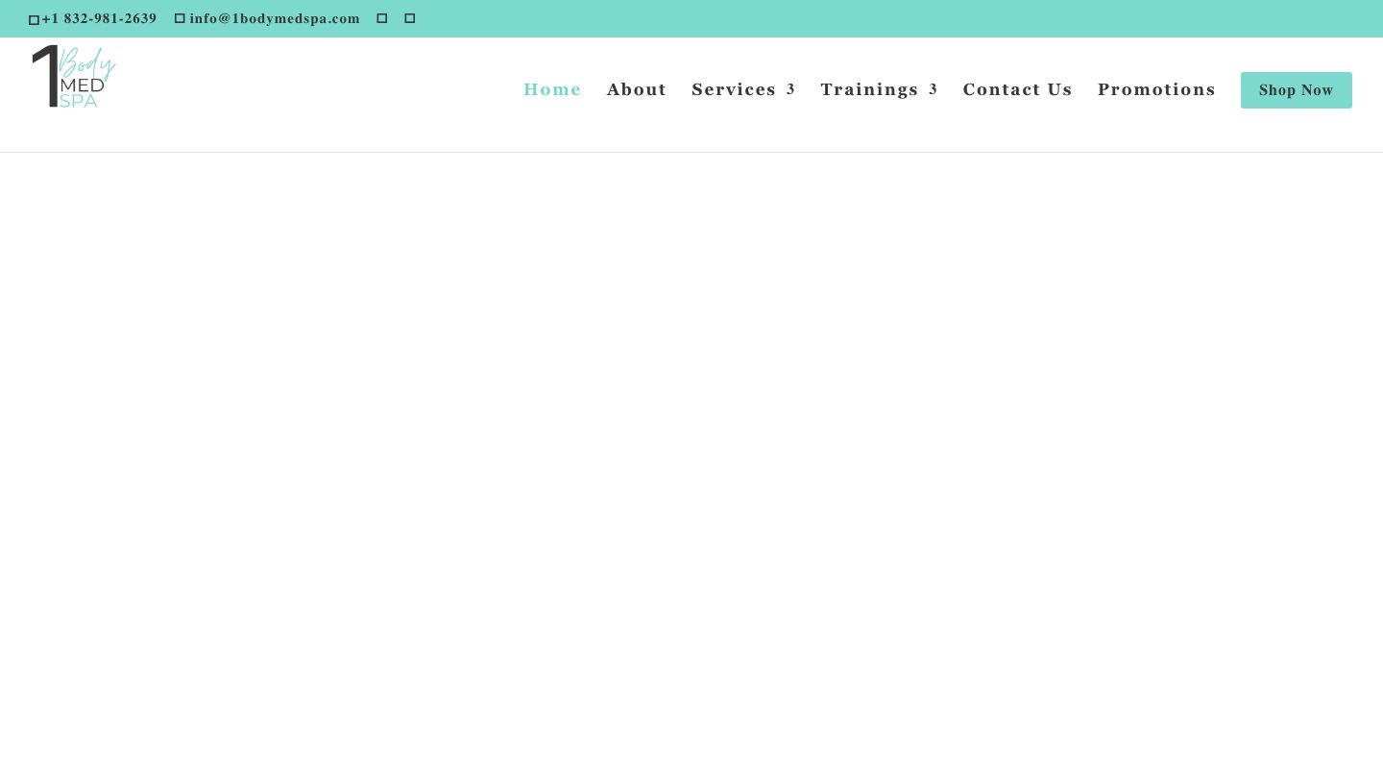Open the Contact Us page
Screen dimensions: 1383x778
coord(1017,89)
